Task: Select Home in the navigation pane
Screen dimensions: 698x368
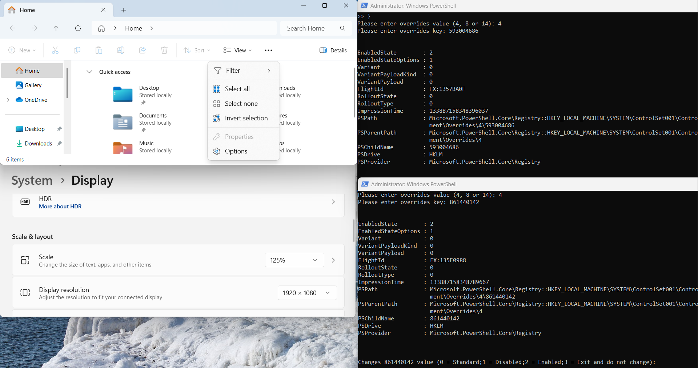Action: (32, 71)
